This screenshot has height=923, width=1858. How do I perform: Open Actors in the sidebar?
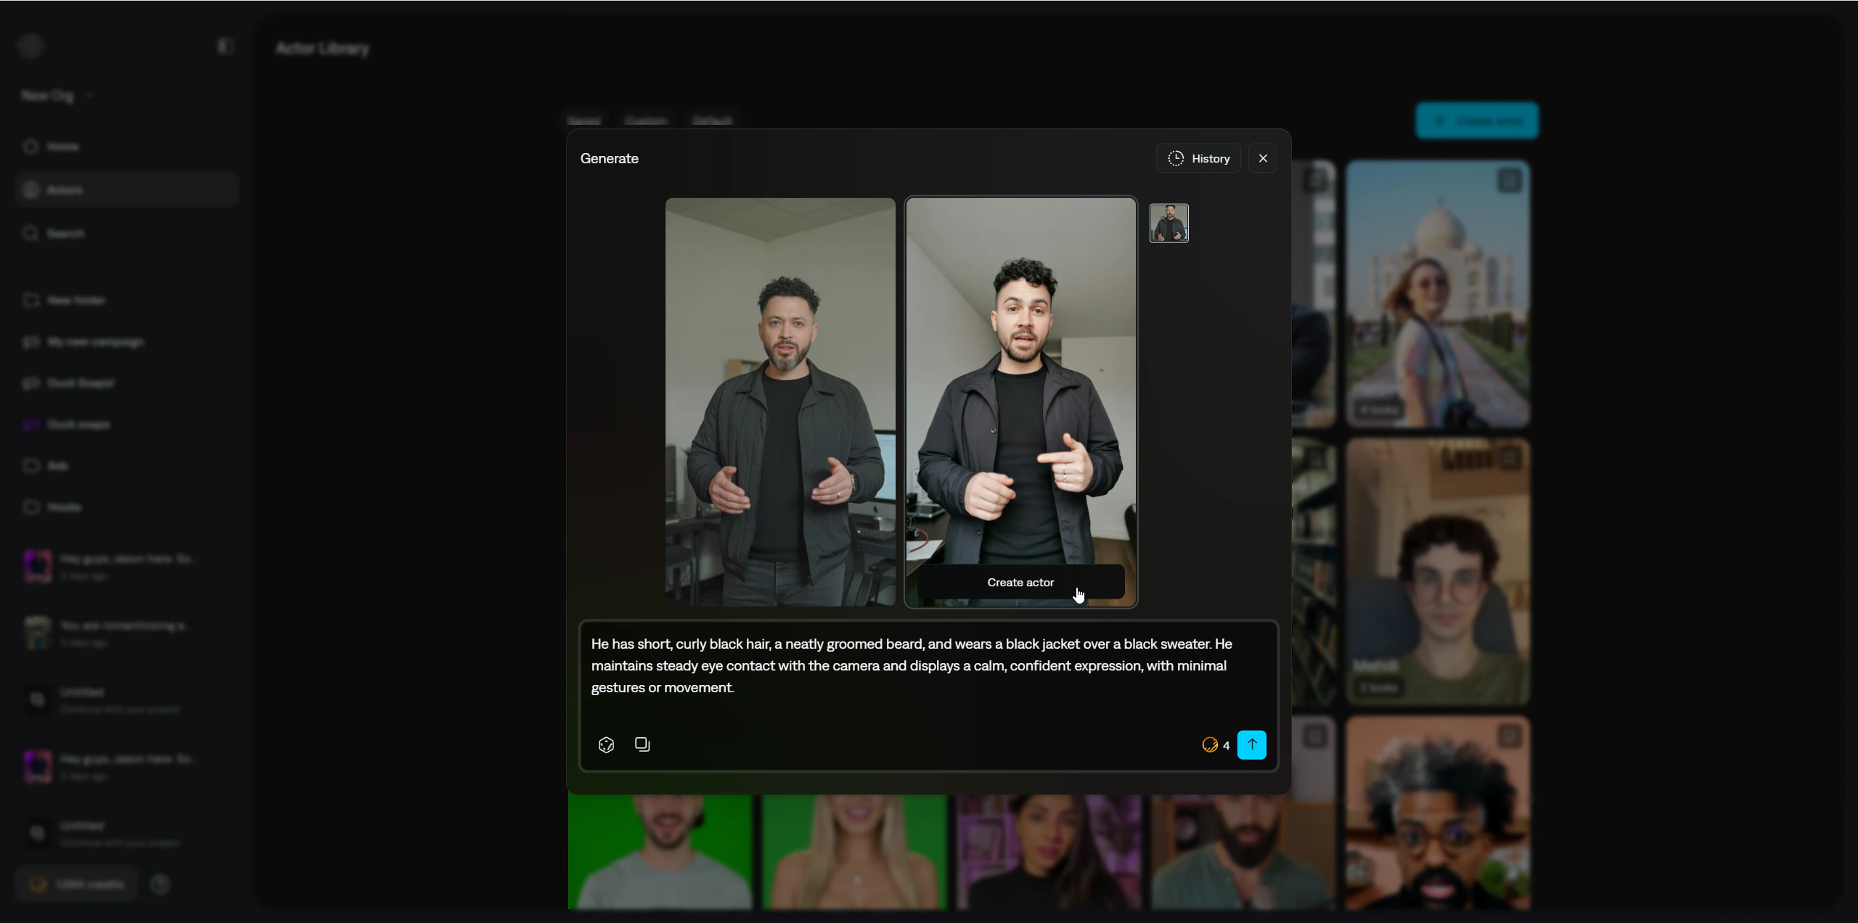127,190
